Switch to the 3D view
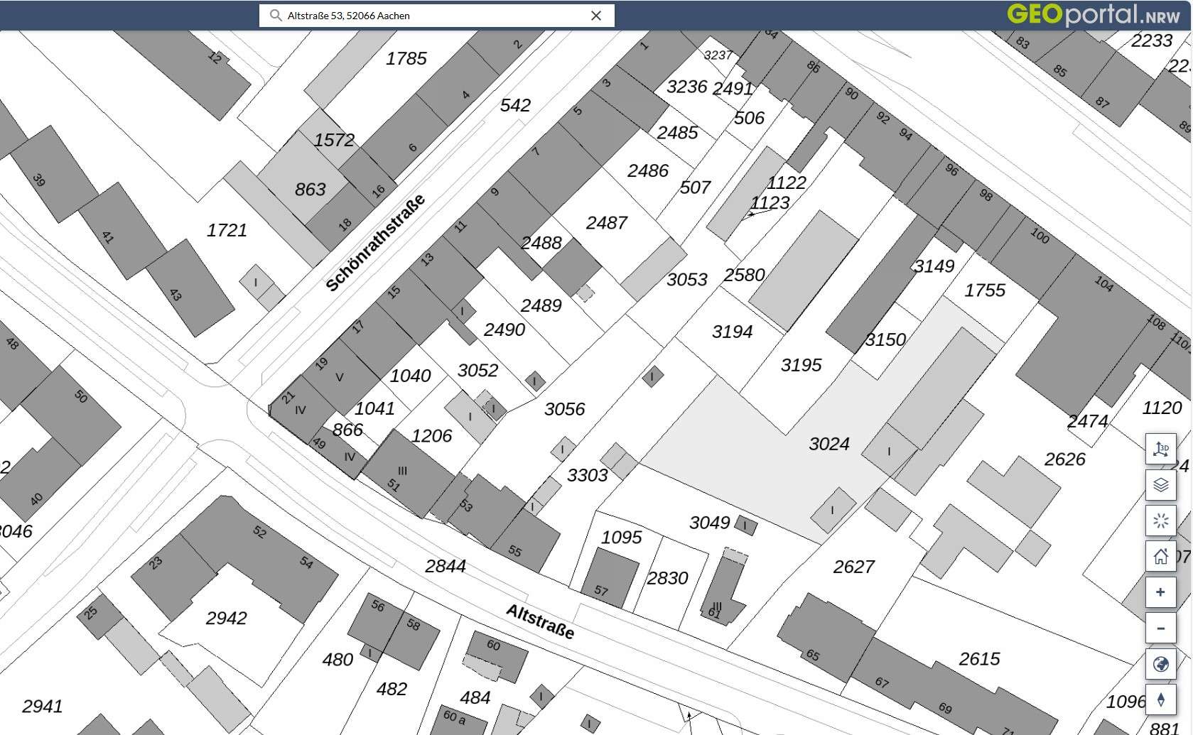Viewport: 1193px width, 735px height. click(1160, 449)
